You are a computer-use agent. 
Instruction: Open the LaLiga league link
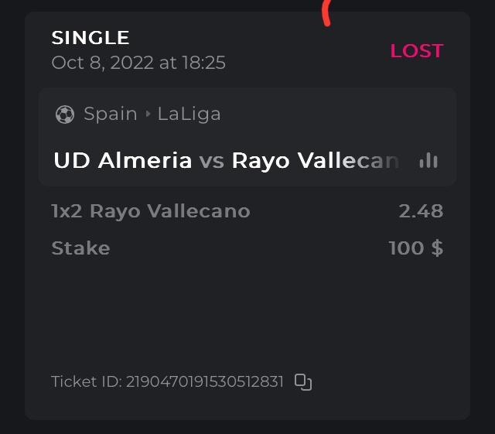189,114
